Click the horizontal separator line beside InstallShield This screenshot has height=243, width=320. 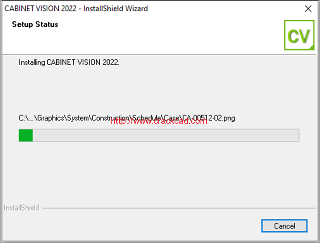(179, 208)
